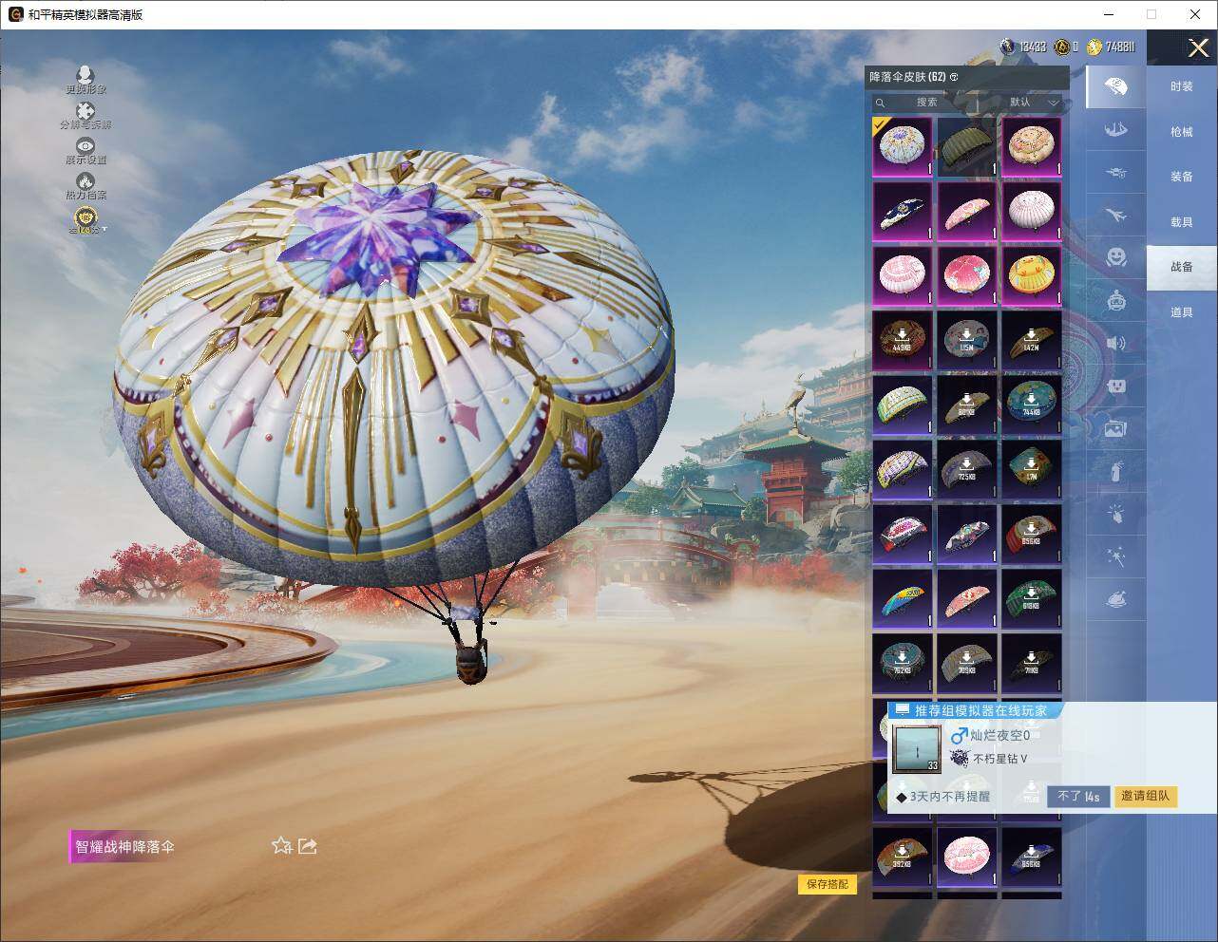This screenshot has height=942, width=1218.
Task: Switch to the 道具 tab
Action: point(1182,312)
